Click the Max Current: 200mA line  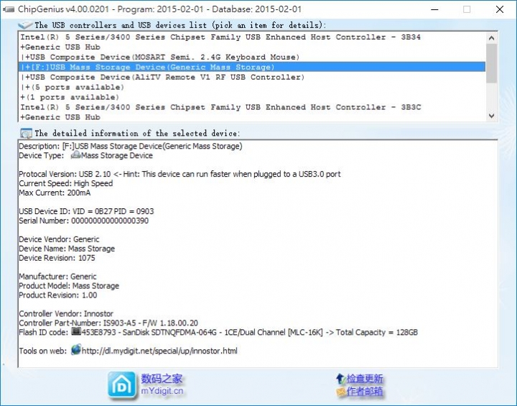(55, 193)
